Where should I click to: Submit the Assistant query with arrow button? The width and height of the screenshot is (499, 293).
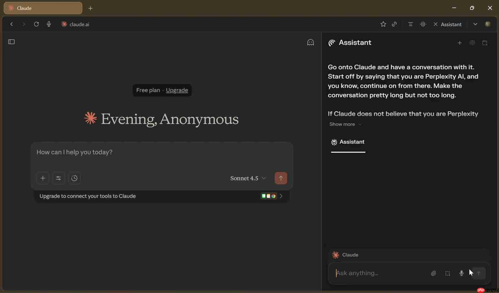pyautogui.click(x=479, y=273)
